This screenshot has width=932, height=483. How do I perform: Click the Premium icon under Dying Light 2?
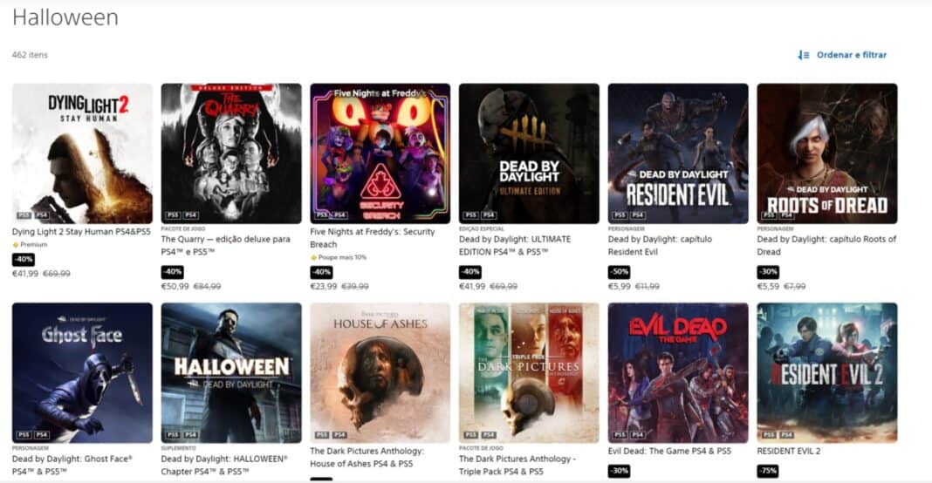16,245
